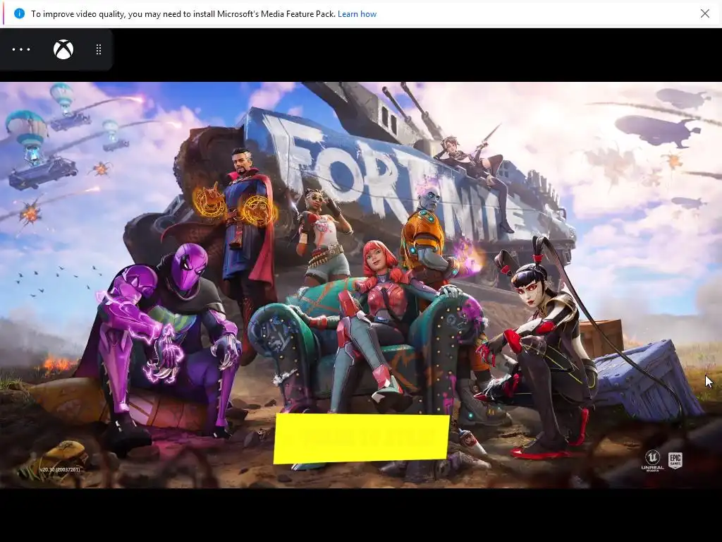Click the blue info icon in notification bar

[19, 14]
